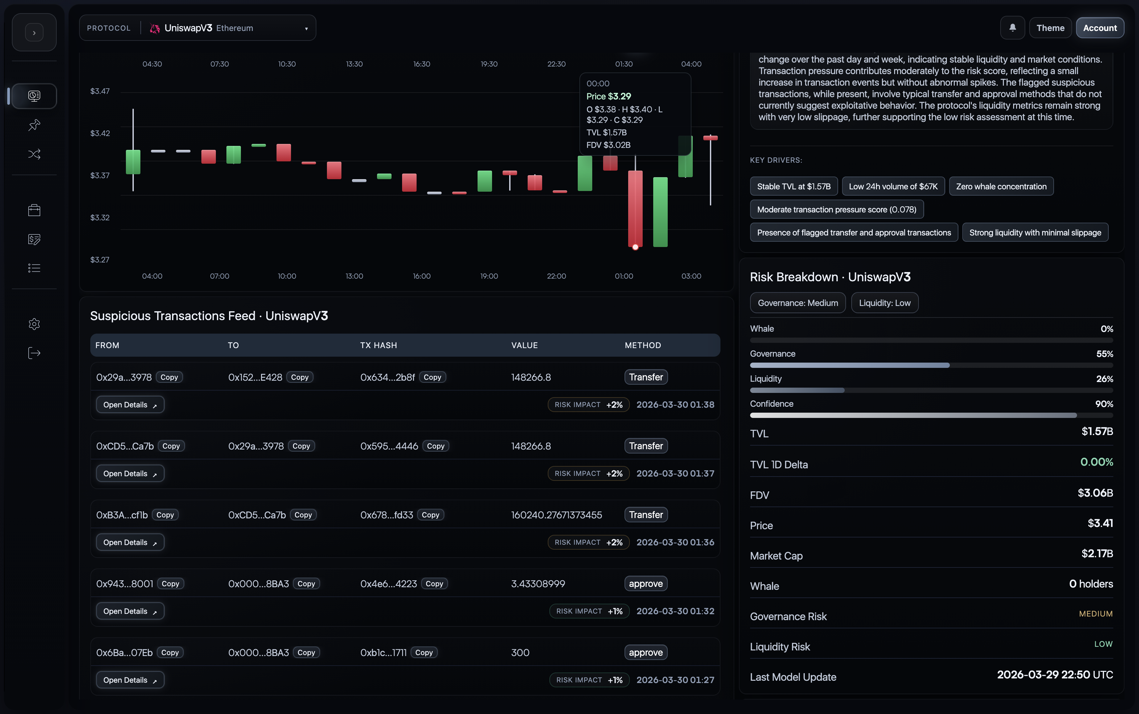This screenshot has width=1139, height=714.
Task: Click the Liquidity 26% progress bar
Action: [931, 391]
